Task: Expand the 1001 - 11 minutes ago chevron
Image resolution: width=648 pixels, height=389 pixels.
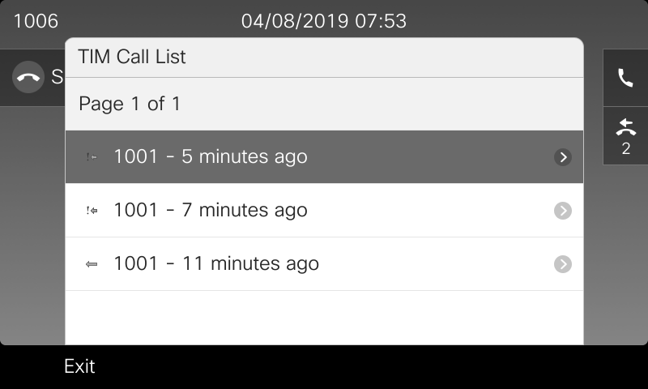Action: point(563,264)
